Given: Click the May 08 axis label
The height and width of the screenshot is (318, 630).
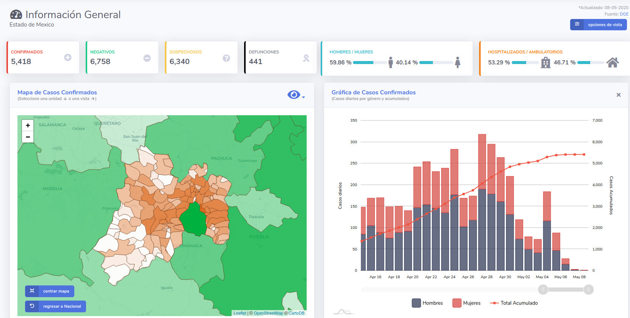Looking at the screenshot, I should click(579, 277).
